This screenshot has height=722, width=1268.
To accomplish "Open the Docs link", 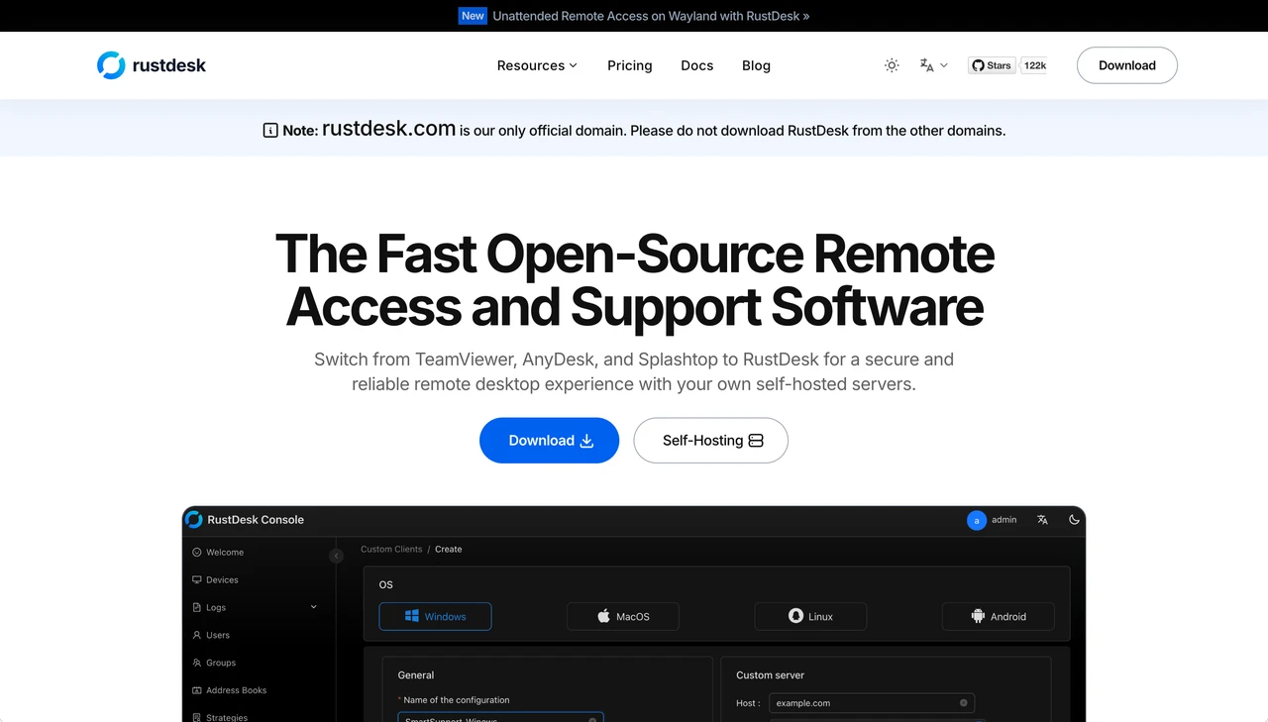I will [697, 65].
